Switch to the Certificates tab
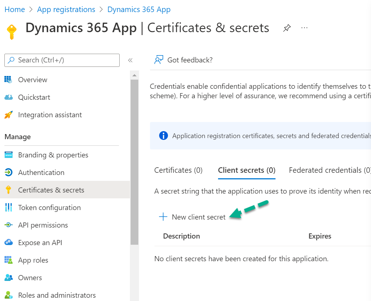The width and height of the screenshot is (371, 301). coord(178,170)
